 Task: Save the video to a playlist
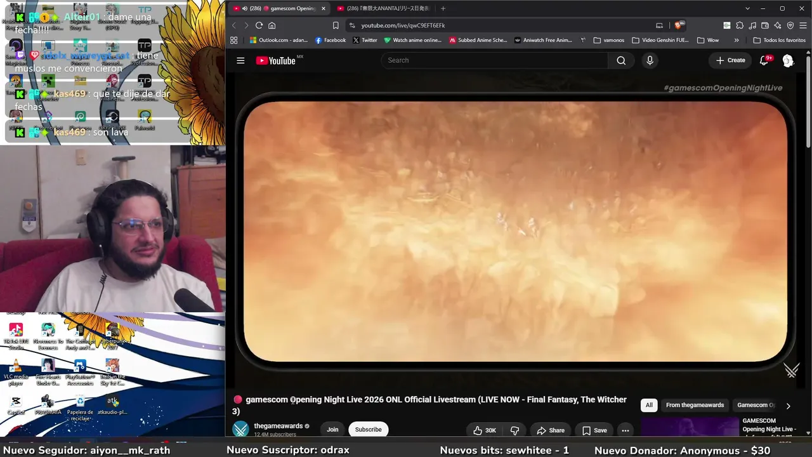594,430
